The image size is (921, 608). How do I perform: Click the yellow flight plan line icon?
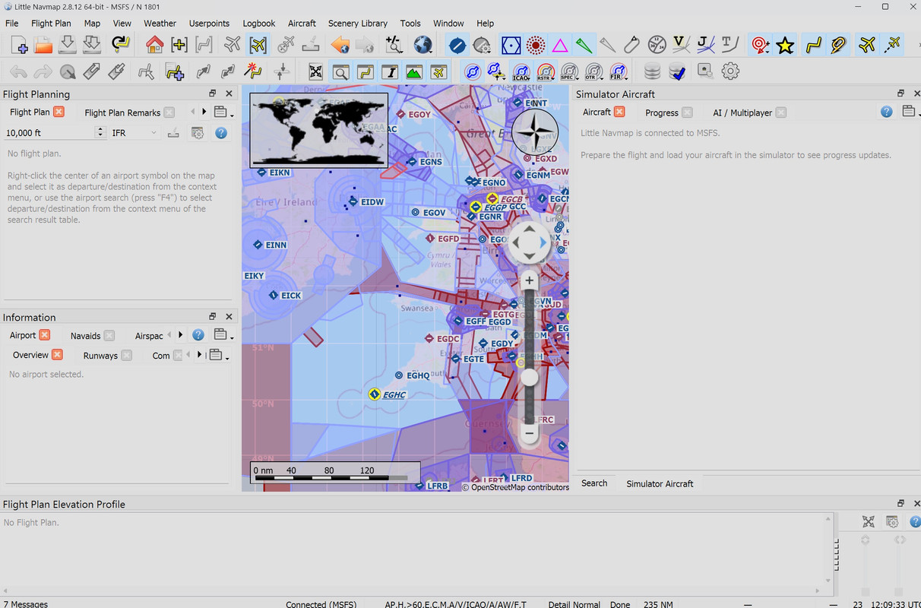pos(814,46)
